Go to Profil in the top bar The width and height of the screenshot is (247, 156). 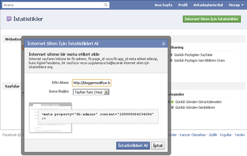click(183, 5)
